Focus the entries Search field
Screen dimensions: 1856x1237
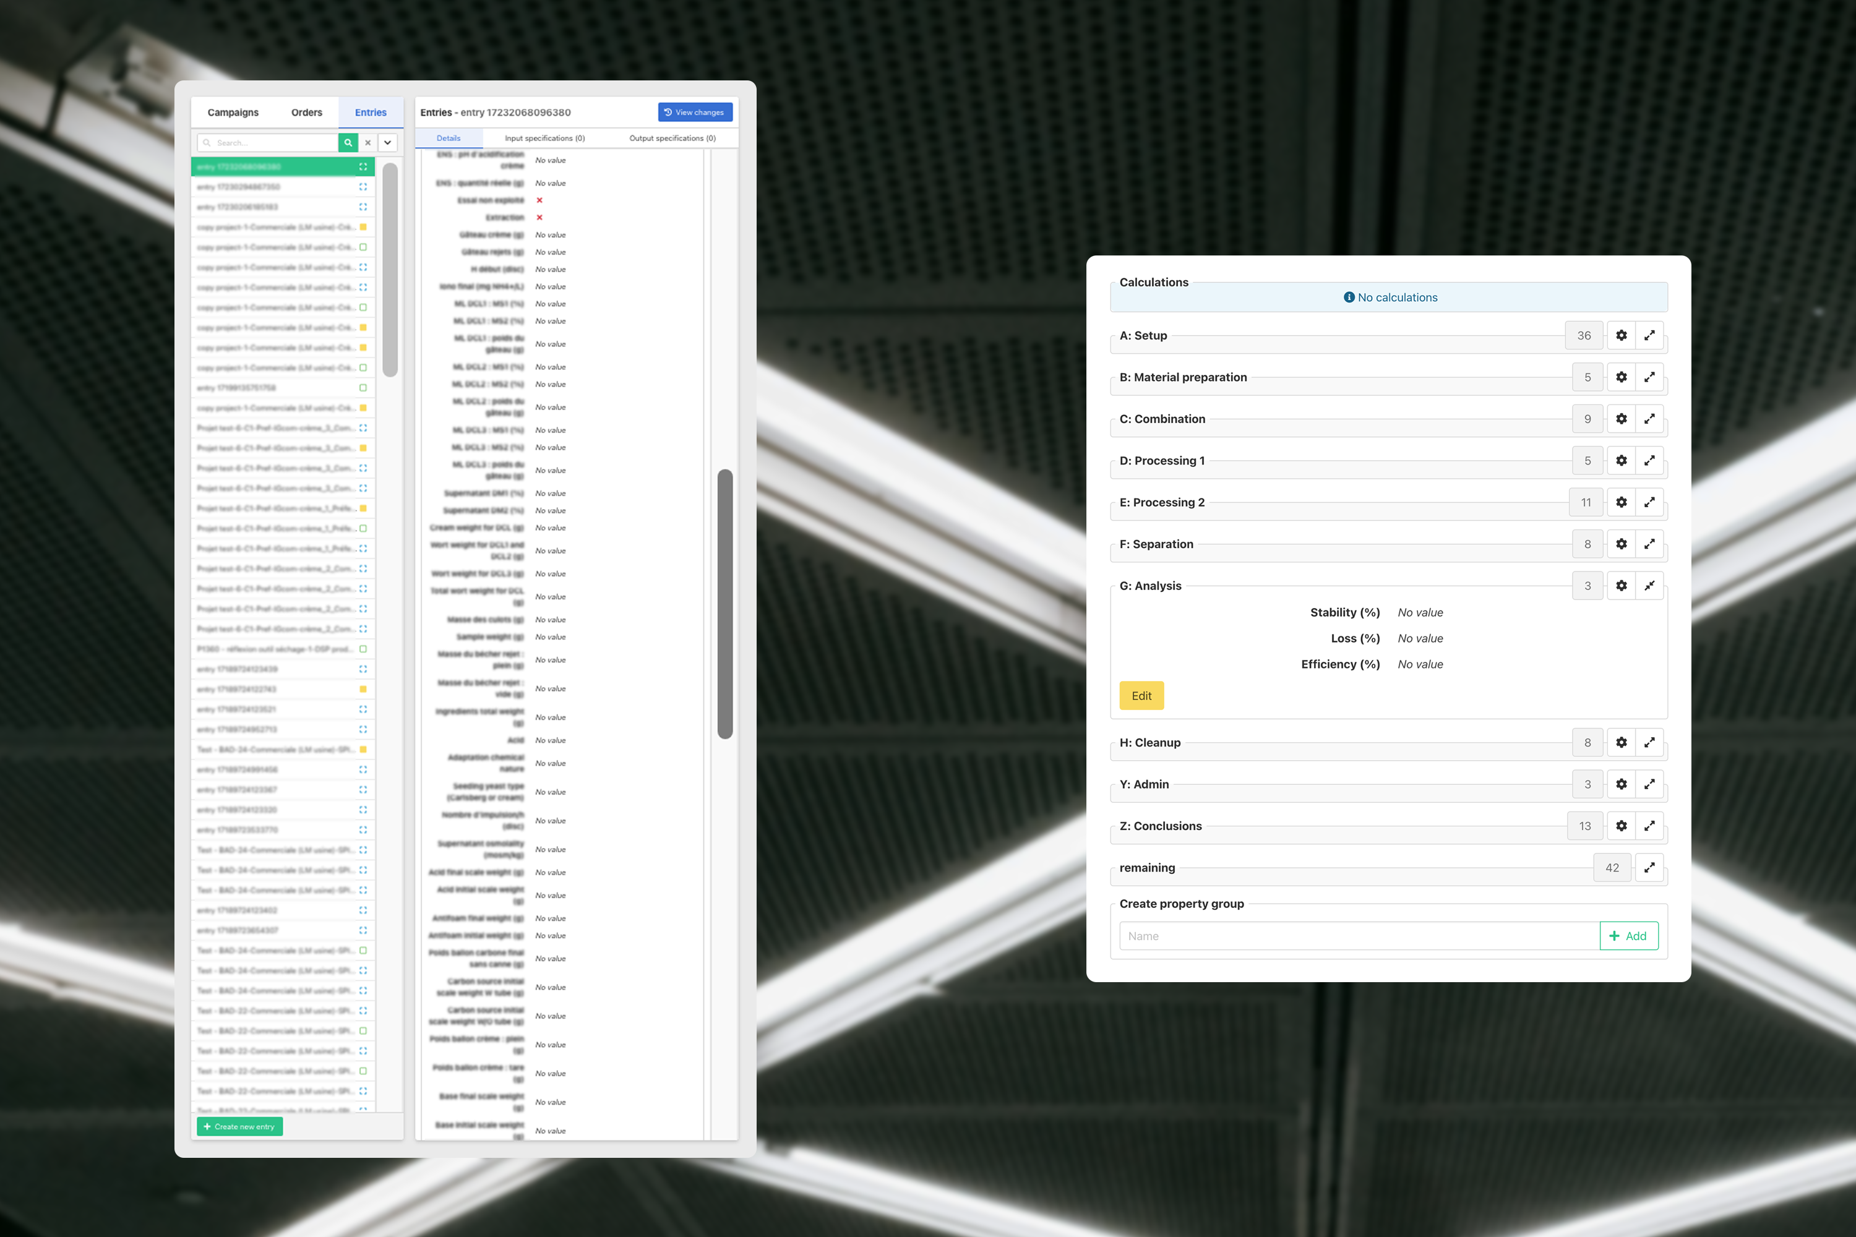(x=267, y=143)
